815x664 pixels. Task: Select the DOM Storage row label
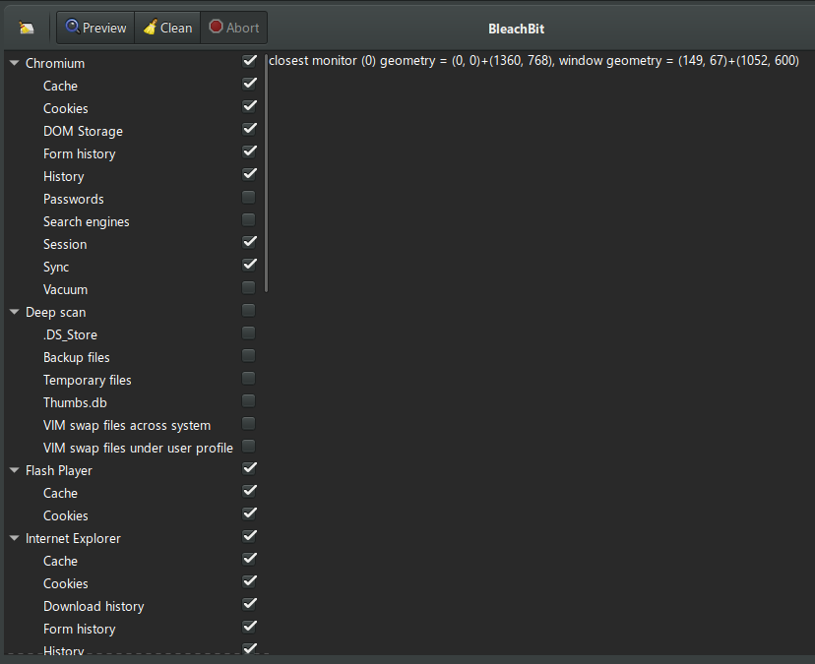click(83, 132)
